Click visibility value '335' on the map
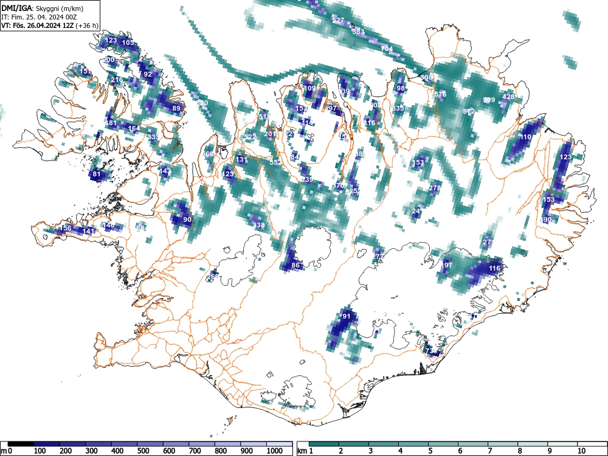This screenshot has width=608, height=456. click(398, 109)
